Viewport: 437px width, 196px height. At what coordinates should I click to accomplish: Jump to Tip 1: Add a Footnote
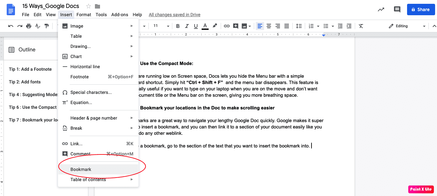coord(30,69)
